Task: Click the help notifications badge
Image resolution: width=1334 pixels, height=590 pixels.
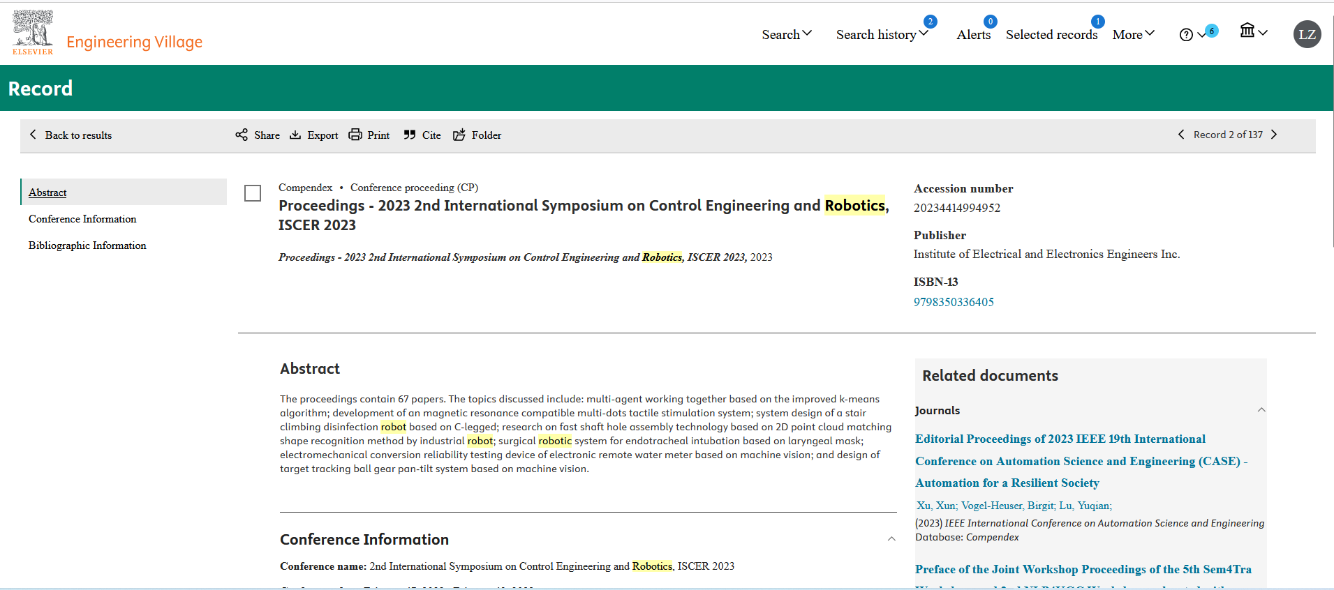Action: 1212,31
